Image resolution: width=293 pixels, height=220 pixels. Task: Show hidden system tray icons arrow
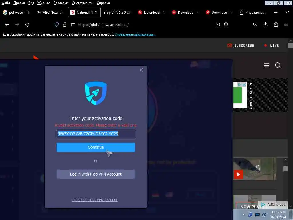tap(243, 215)
